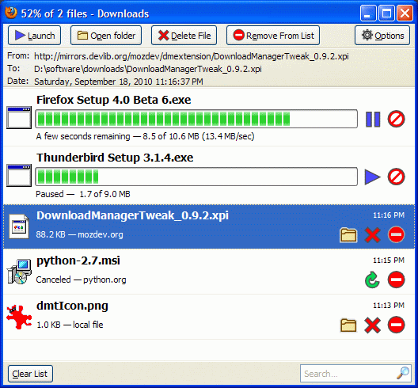
Task: Click the Saturday, September 18, 2010 date text
Action: (x=119, y=82)
